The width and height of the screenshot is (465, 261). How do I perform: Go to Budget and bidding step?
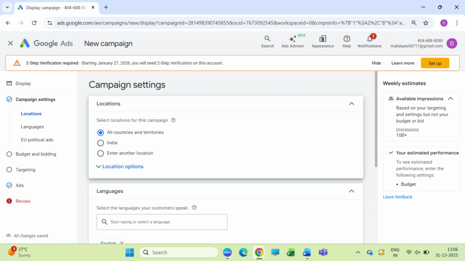(x=35, y=154)
